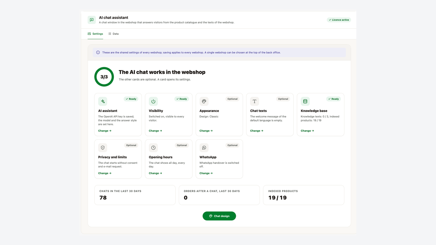436x245 pixels.
Task: Click the Opening hours clock icon
Action: [153, 148]
